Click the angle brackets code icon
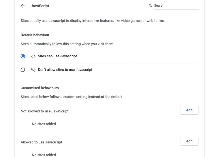The height and width of the screenshot is (157, 221). 33,56
